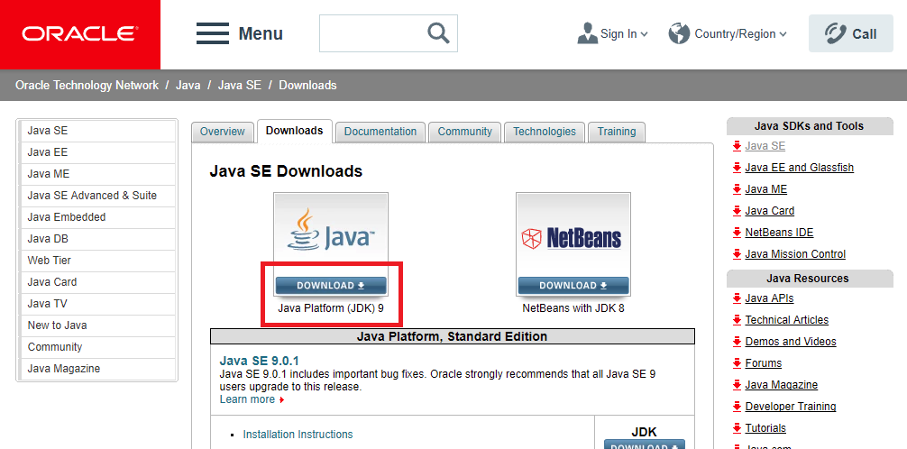Open the Technical Articles link
This screenshot has height=449, width=907.
coord(787,320)
